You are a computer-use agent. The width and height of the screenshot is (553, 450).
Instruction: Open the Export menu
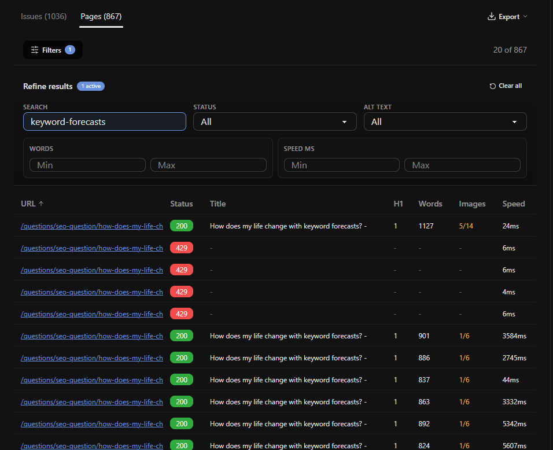point(507,17)
